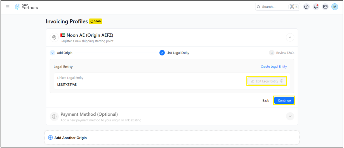Focus the Search input field

click(x=274, y=7)
